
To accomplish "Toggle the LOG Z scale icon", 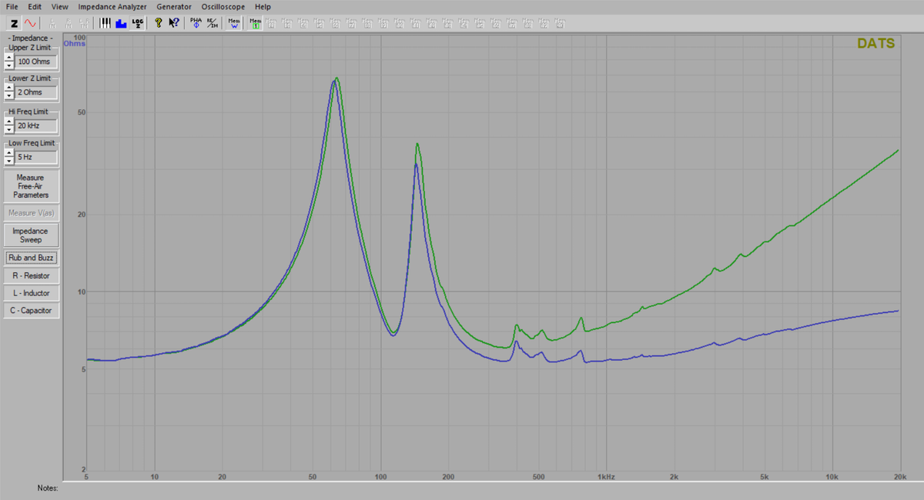I will pyautogui.click(x=137, y=23).
